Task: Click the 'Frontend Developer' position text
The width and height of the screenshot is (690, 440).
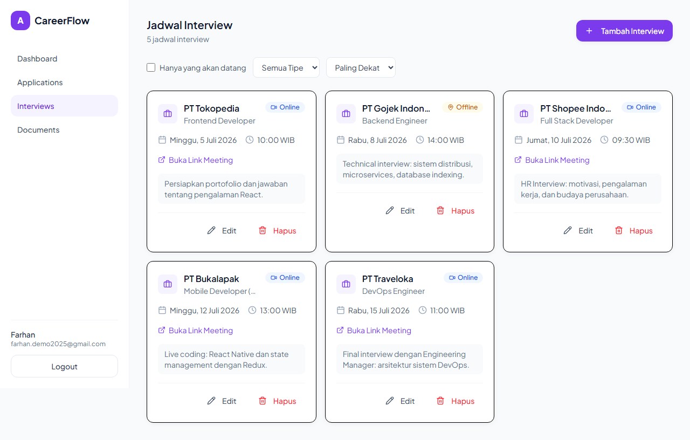Action: (219, 121)
